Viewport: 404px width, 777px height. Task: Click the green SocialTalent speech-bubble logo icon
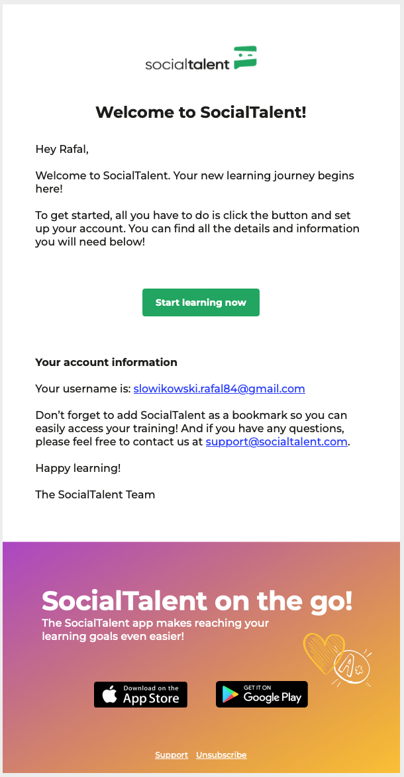tap(245, 58)
